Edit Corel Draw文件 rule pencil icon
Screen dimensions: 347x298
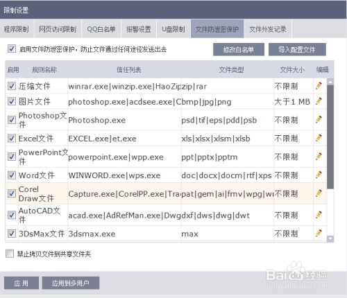point(319,193)
